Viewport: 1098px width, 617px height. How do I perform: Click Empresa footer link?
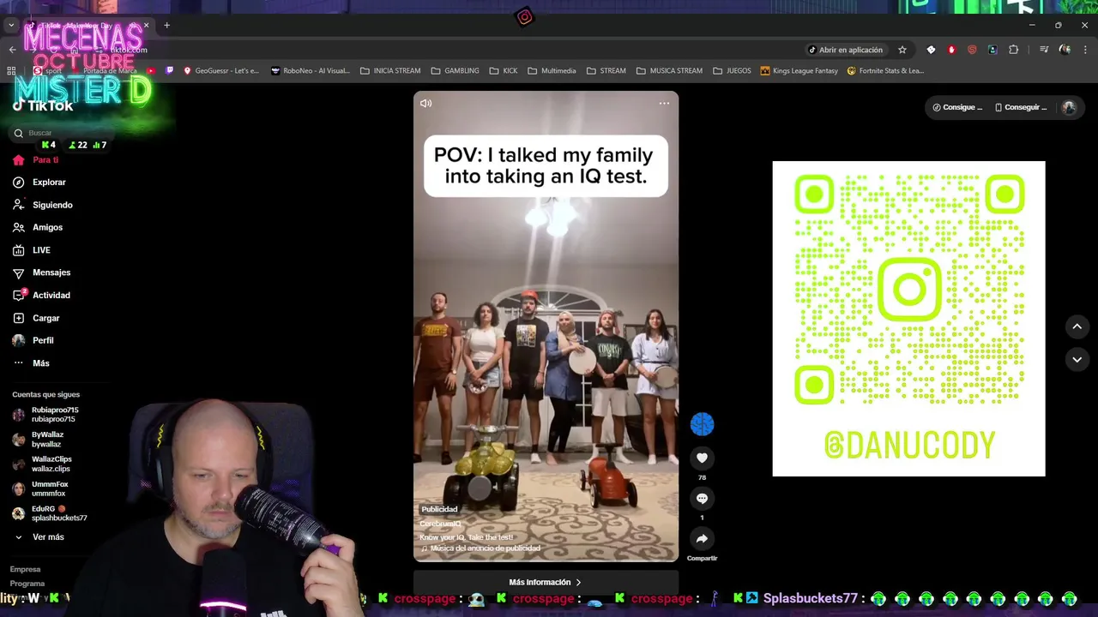26,569
